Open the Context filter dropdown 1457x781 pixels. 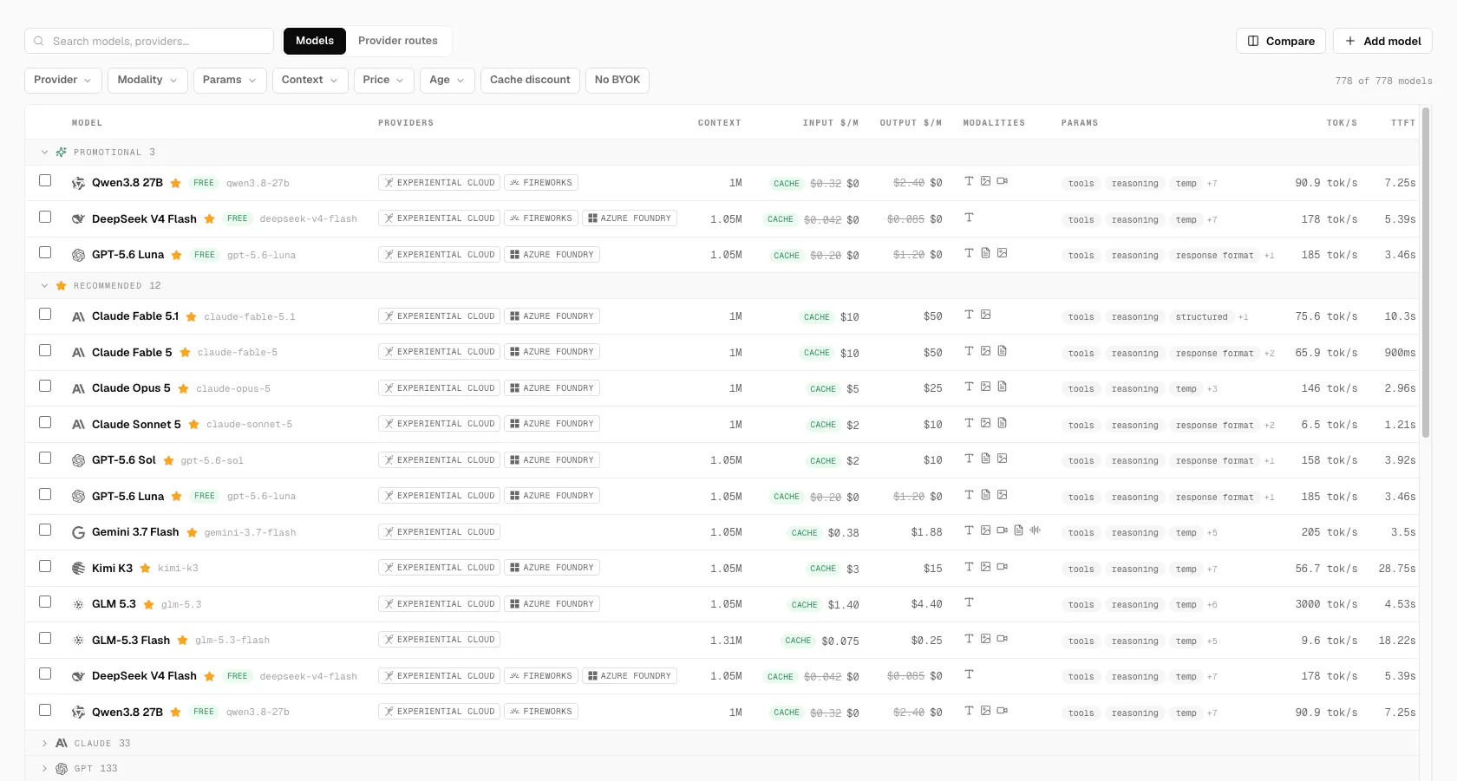pos(310,80)
